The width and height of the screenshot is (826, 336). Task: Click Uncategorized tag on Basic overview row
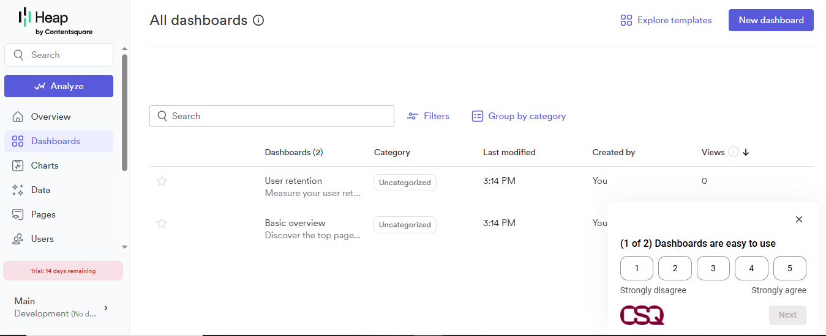click(x=405, y=225)
